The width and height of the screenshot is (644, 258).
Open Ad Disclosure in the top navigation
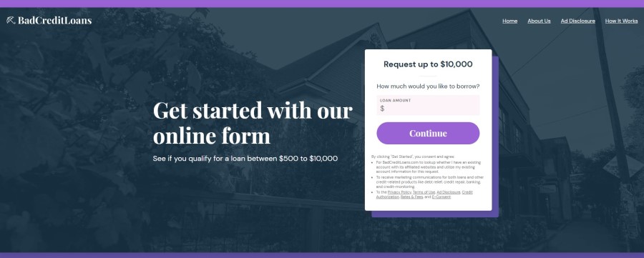[x=577, y=21]
